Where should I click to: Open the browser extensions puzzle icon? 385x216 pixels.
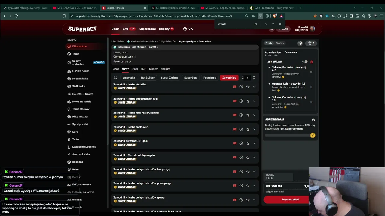click(339, 16)
